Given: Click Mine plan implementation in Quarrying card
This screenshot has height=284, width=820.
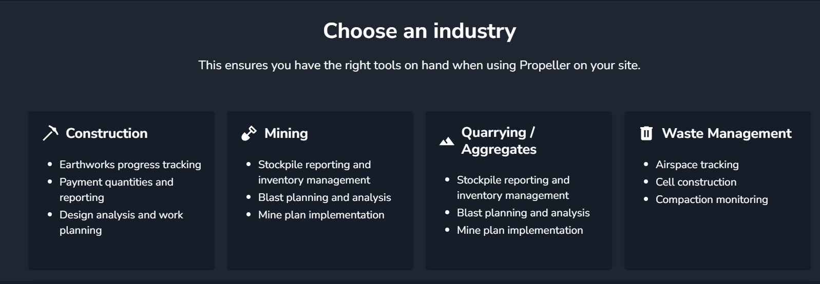Looking at the screenshot, I should pos(520,230).
